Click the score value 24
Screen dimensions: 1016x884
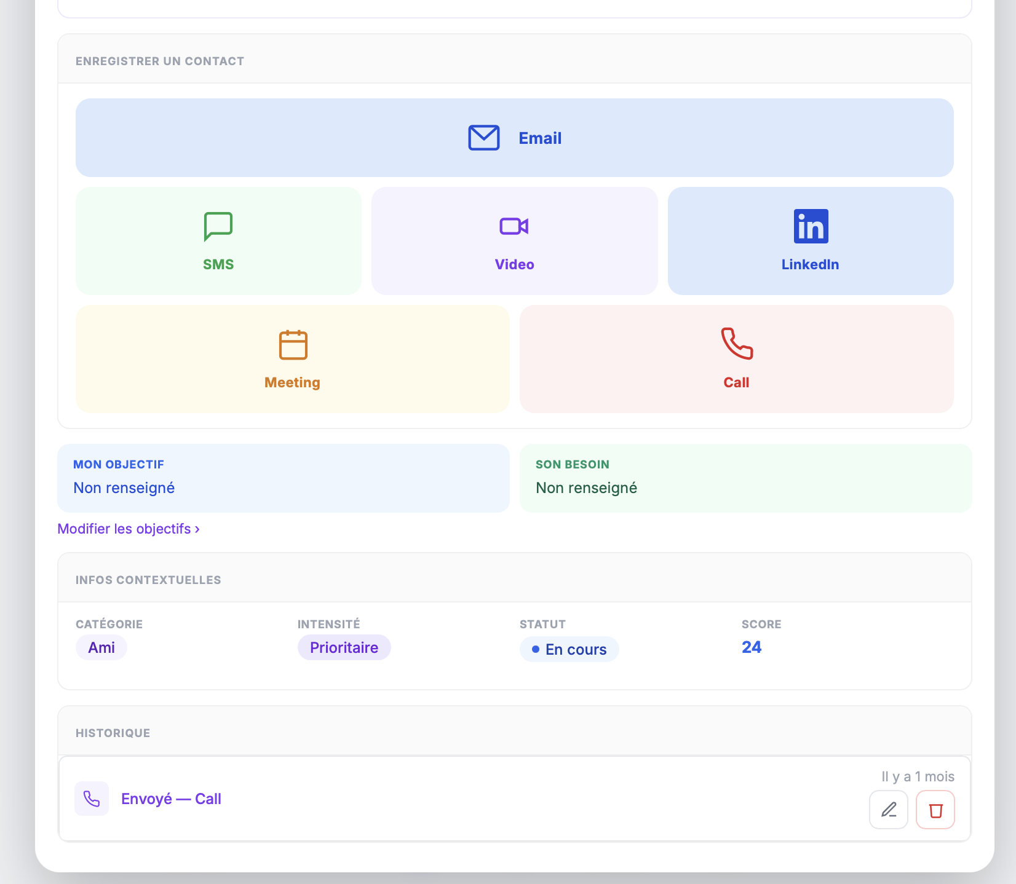(x=752, y=647)
